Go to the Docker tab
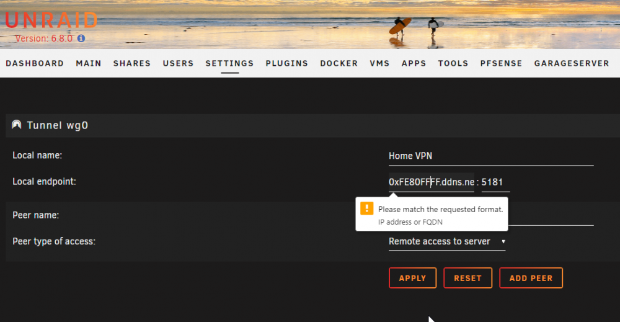This screenshot has width=620, height=322. tap(339, 63)
